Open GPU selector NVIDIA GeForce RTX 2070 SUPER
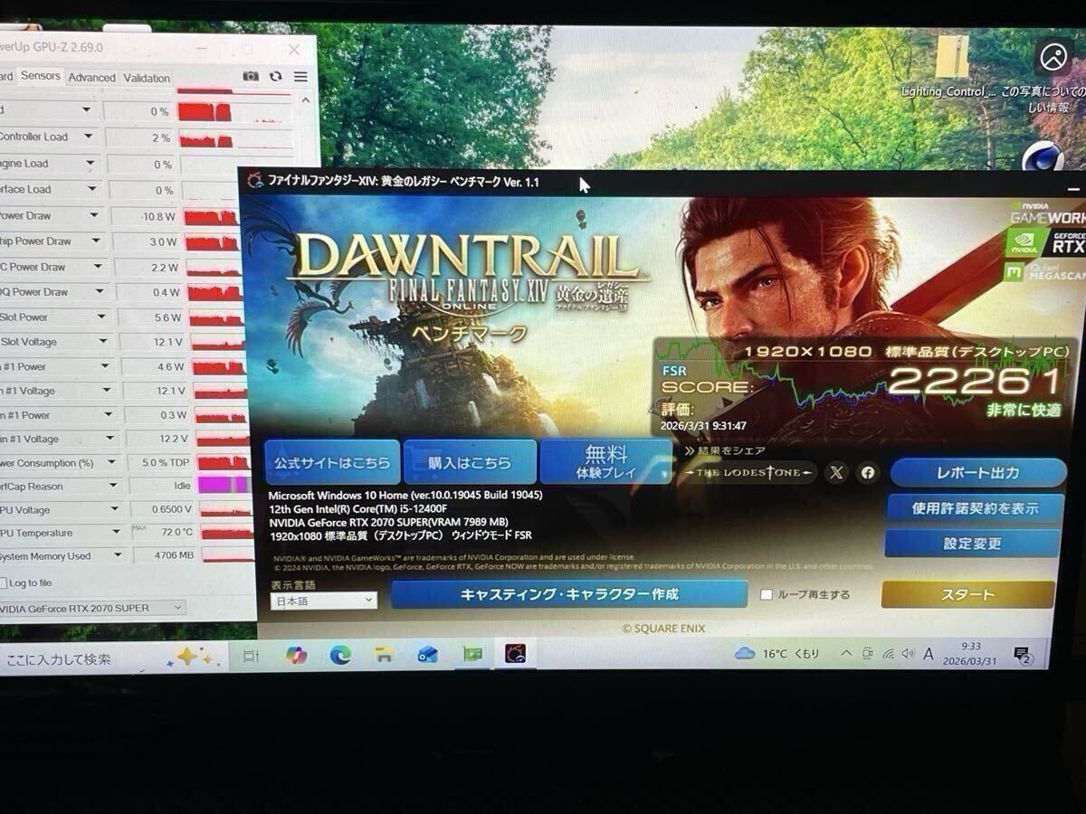 pyautogui.click(x=90, y=608)
